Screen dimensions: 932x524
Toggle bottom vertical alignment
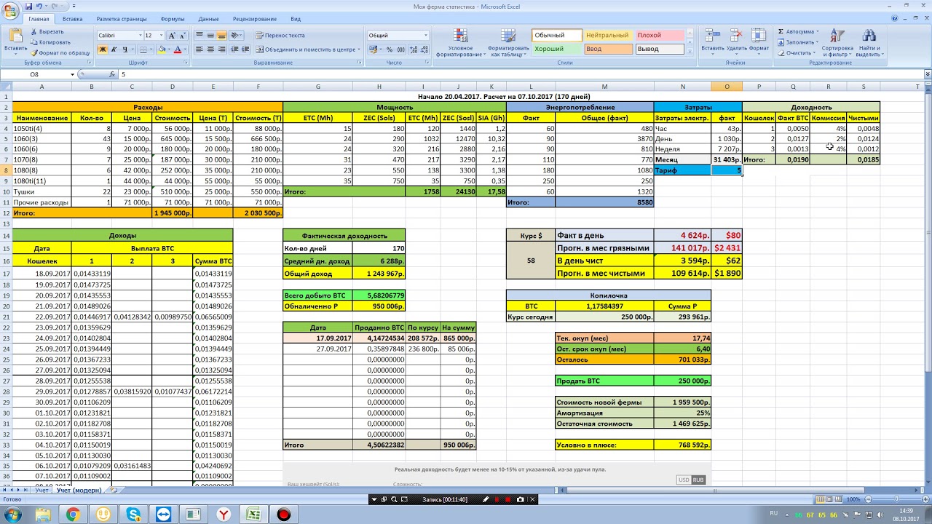(222, 35)
